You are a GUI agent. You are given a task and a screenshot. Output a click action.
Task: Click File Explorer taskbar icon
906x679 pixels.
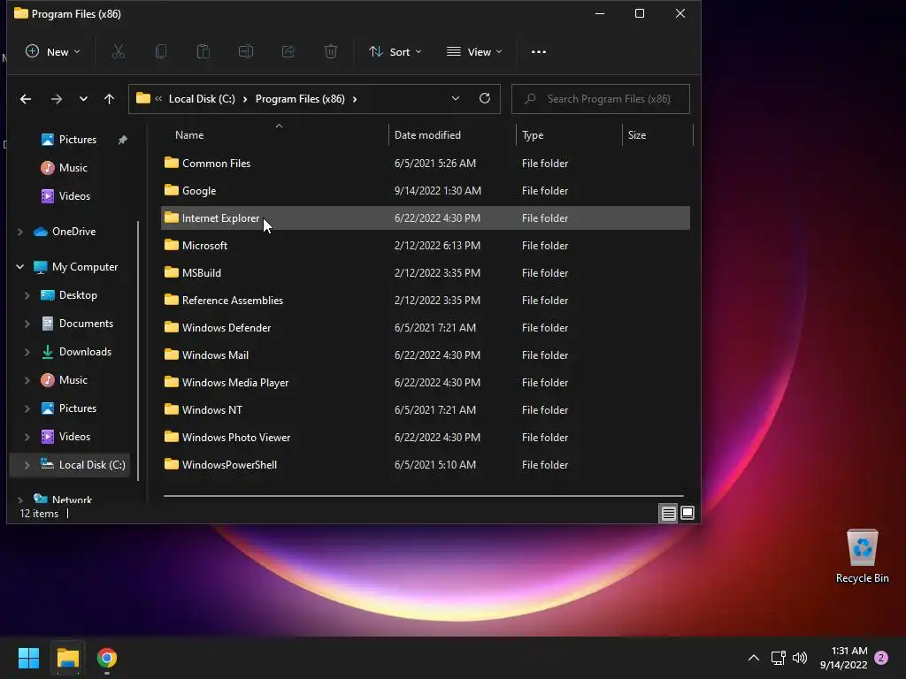click(67, 658)
